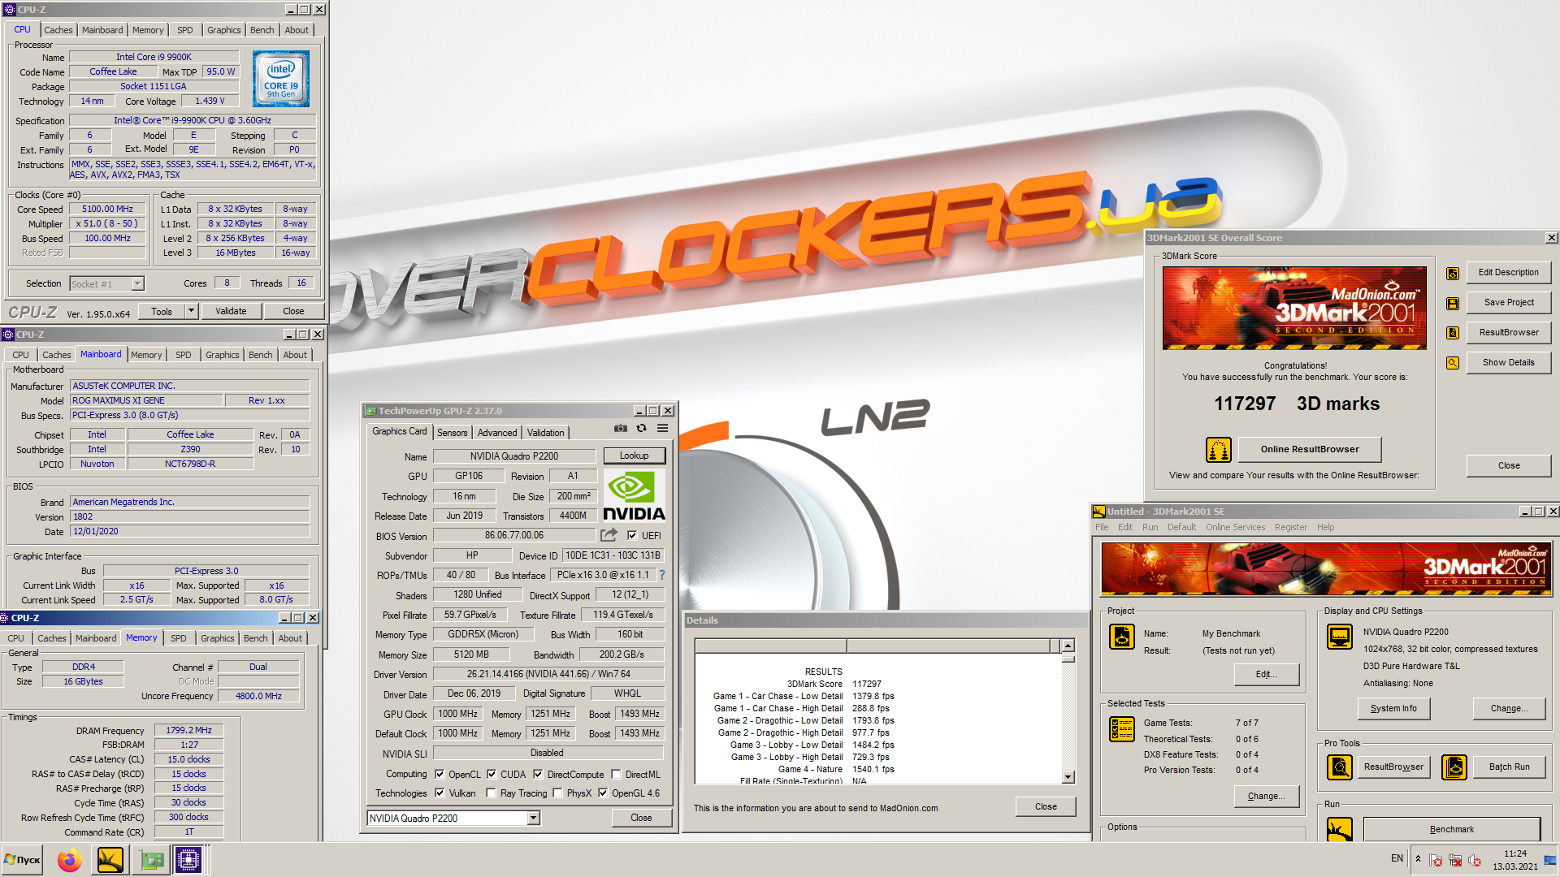The image size is (1560, 877).
Task: Toggle the UEFI checkbox in GPU-Z
Action: click(x=632, y=535)
